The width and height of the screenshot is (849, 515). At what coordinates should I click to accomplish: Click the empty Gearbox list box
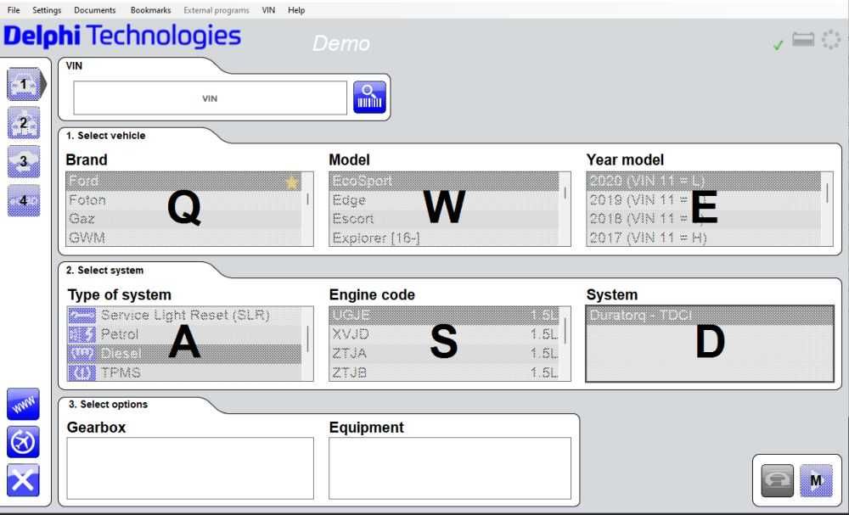[x=190, y=468]
